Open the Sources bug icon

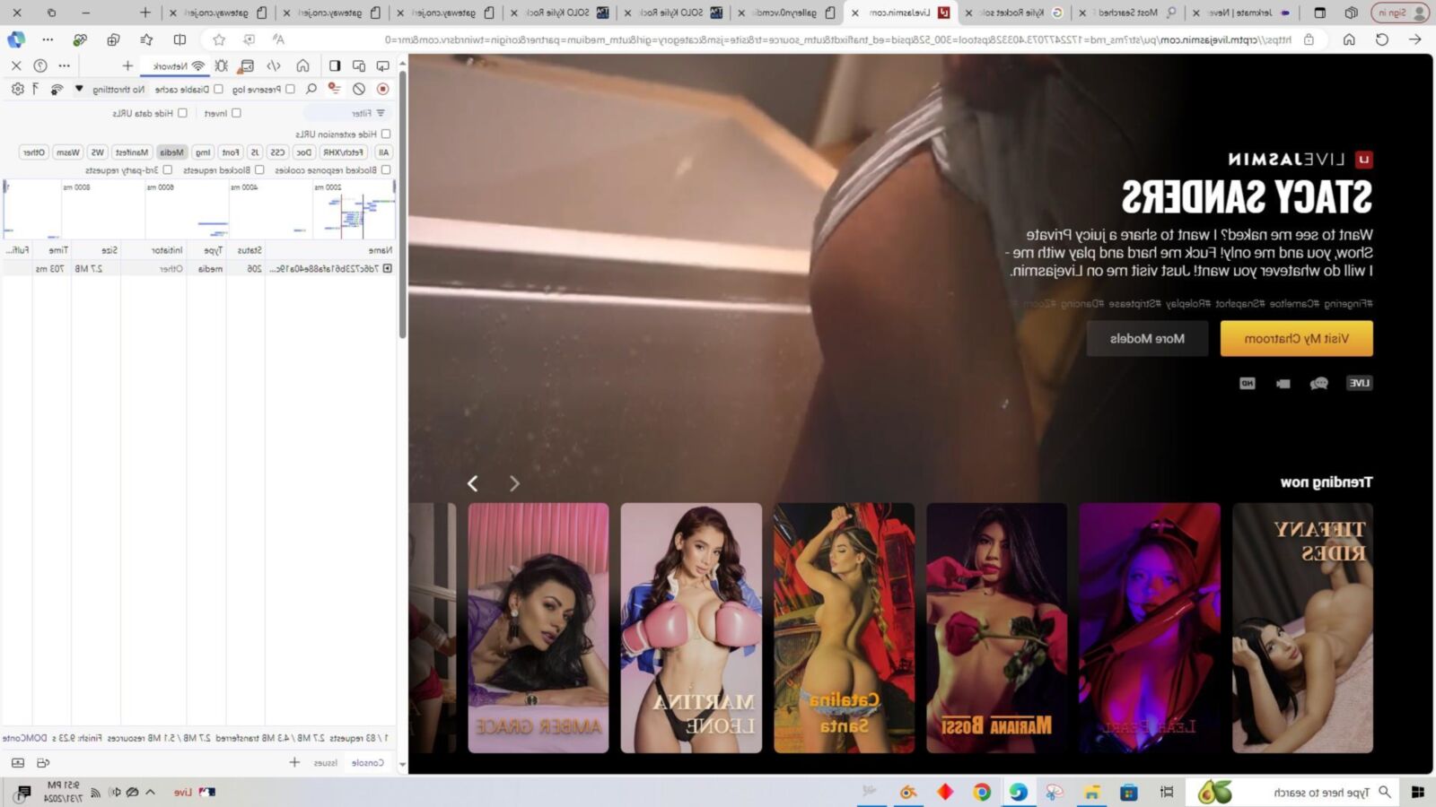(221, 65)
